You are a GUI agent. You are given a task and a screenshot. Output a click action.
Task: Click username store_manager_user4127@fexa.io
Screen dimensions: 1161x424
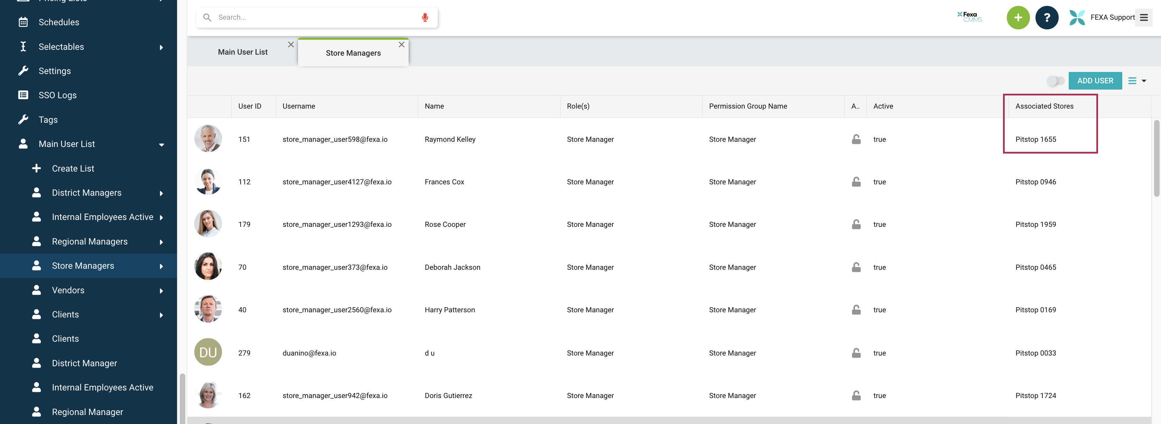[x=337, y=182]
